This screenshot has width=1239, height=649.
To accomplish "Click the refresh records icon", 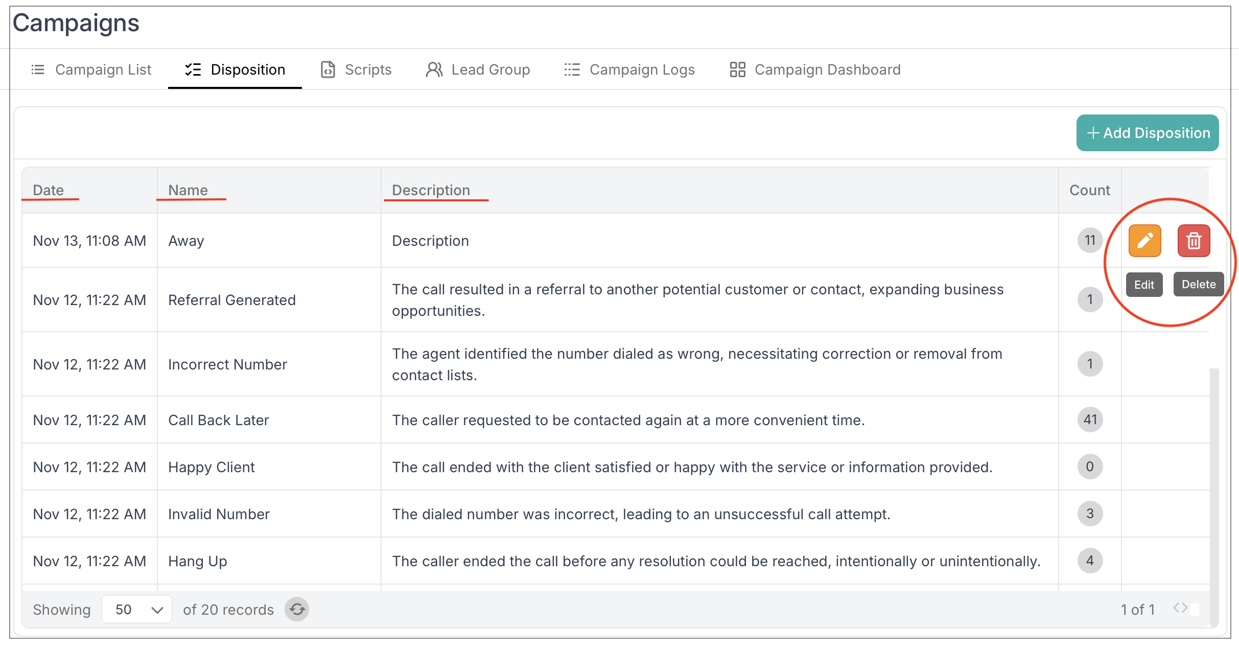I will tap(297, 609).
